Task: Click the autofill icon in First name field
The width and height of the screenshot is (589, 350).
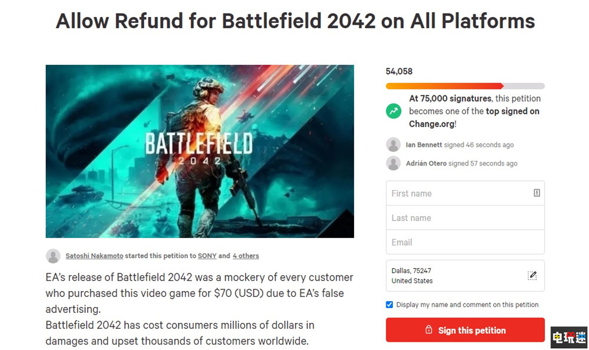Action: click(x=537, y=193)
